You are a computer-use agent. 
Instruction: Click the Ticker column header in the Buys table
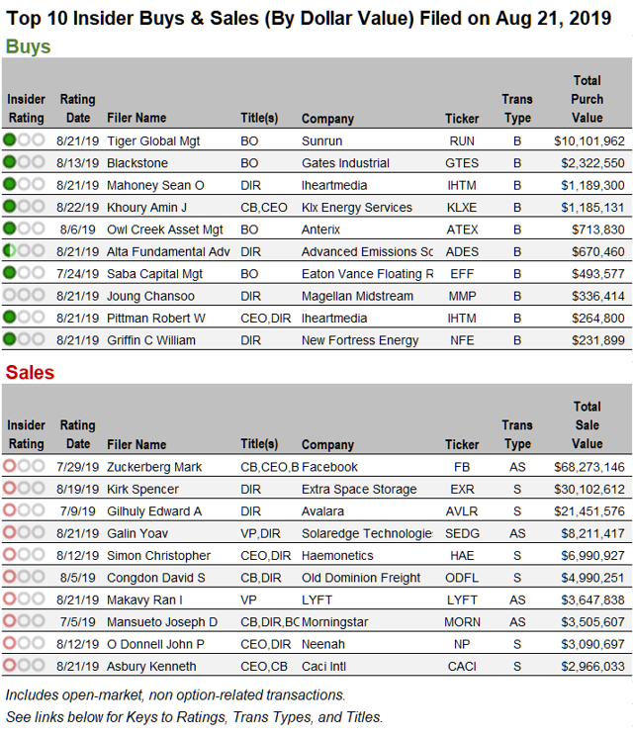tap(462, 119)
